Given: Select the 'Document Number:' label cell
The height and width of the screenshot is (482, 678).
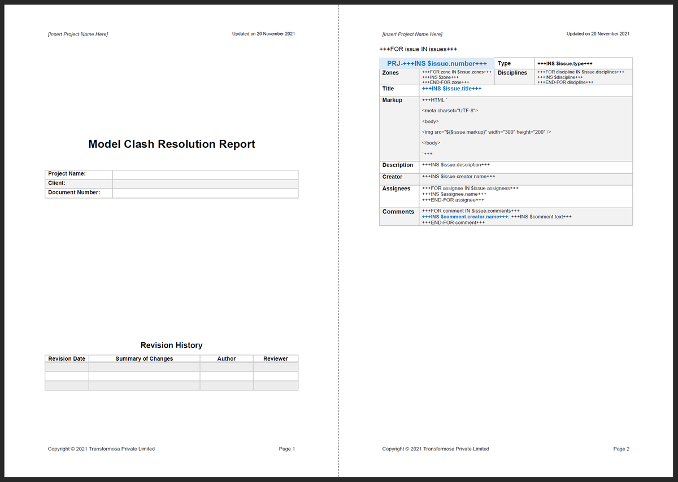Looking at the screenshot, I should [79, 194].
